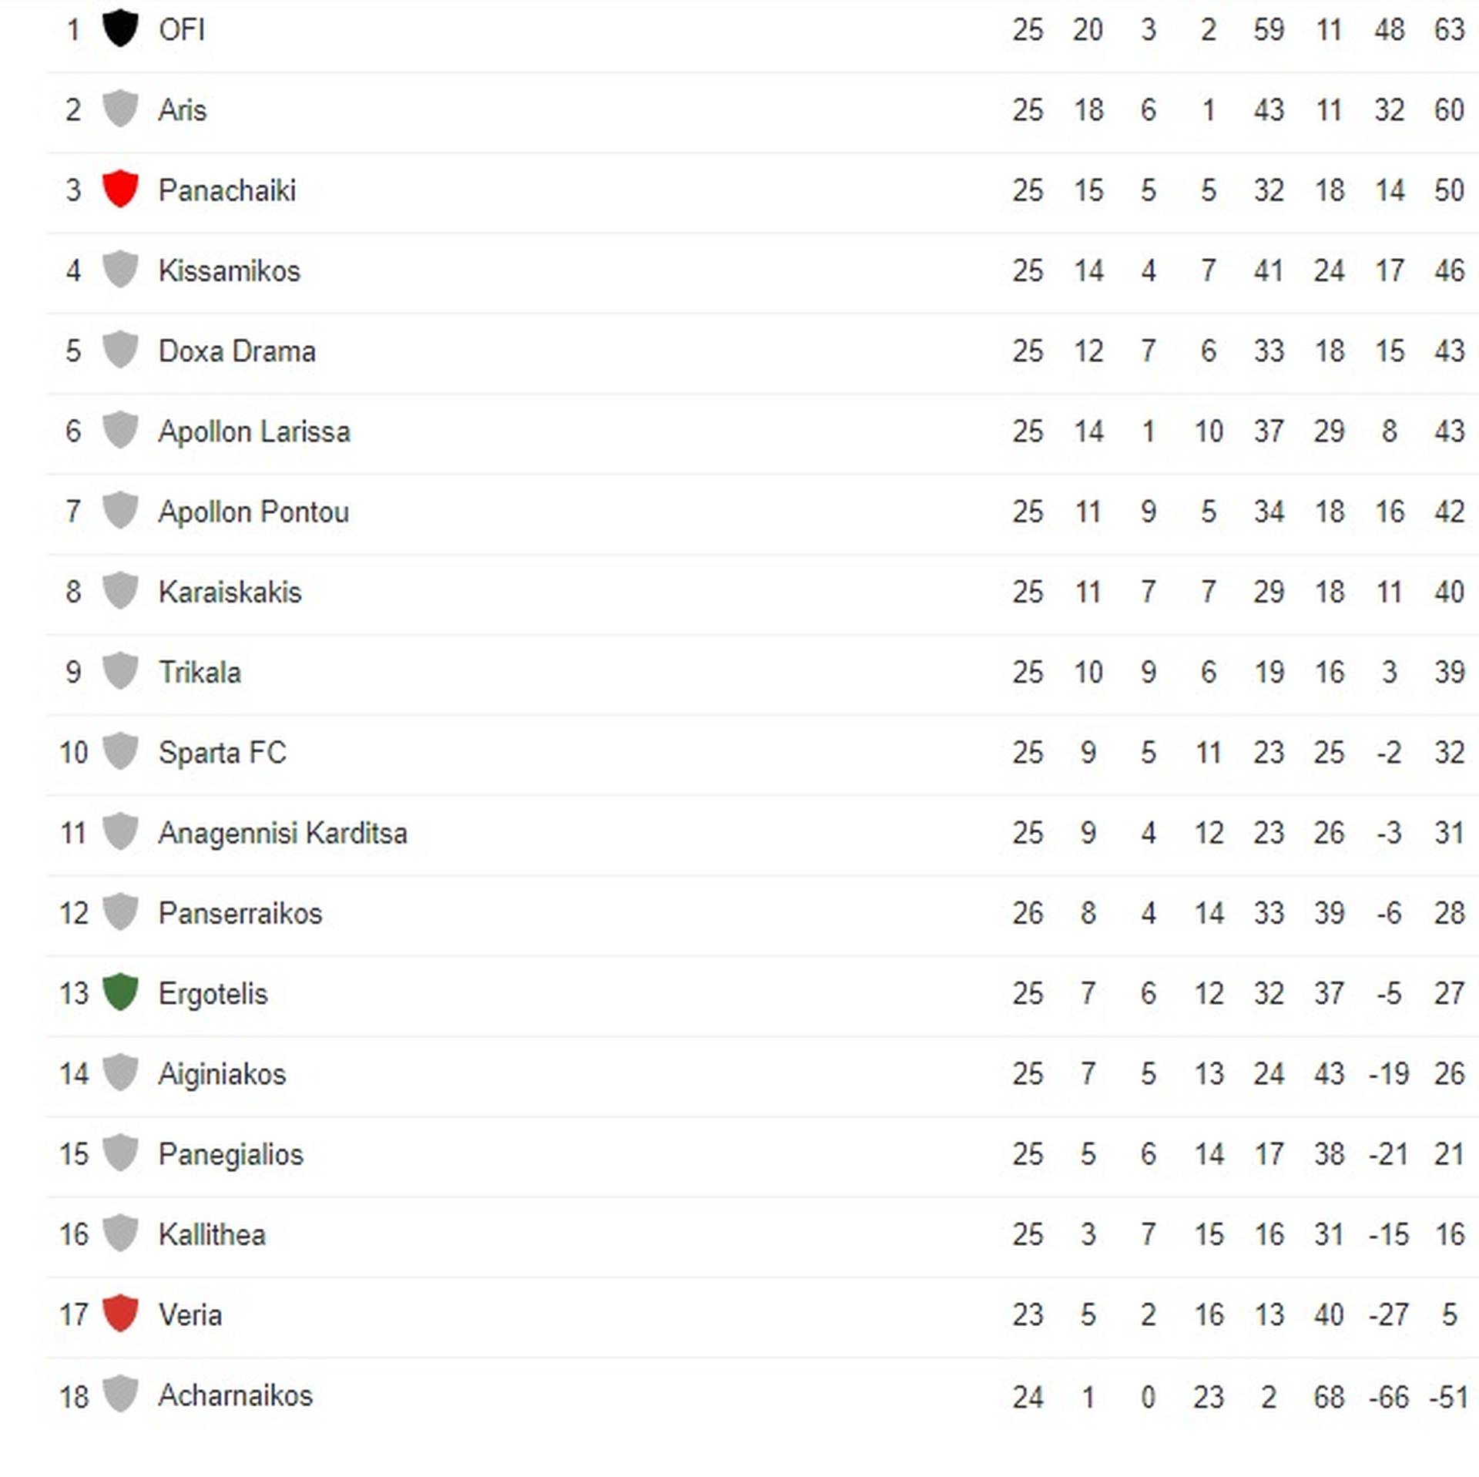Select the Panachaiki team name
Viewport: 1479px width, 1477px height.
(227, 190)
